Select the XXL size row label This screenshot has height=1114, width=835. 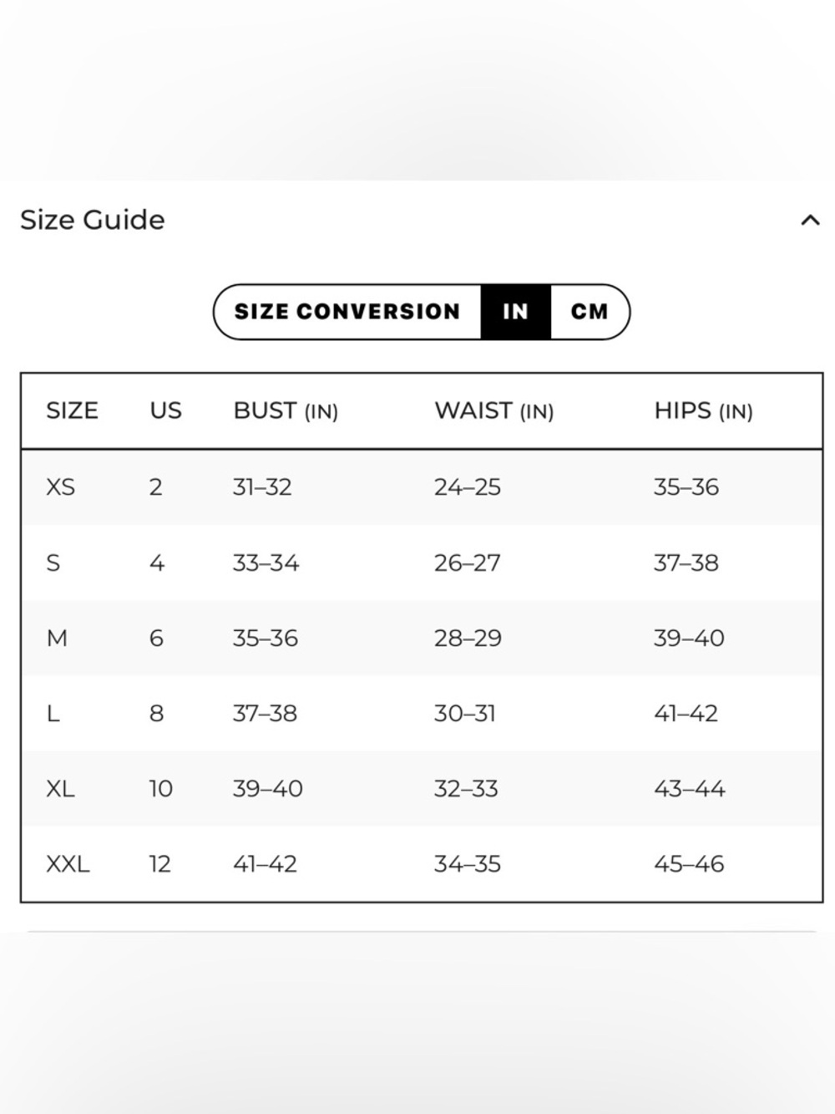tap(68, 864)
